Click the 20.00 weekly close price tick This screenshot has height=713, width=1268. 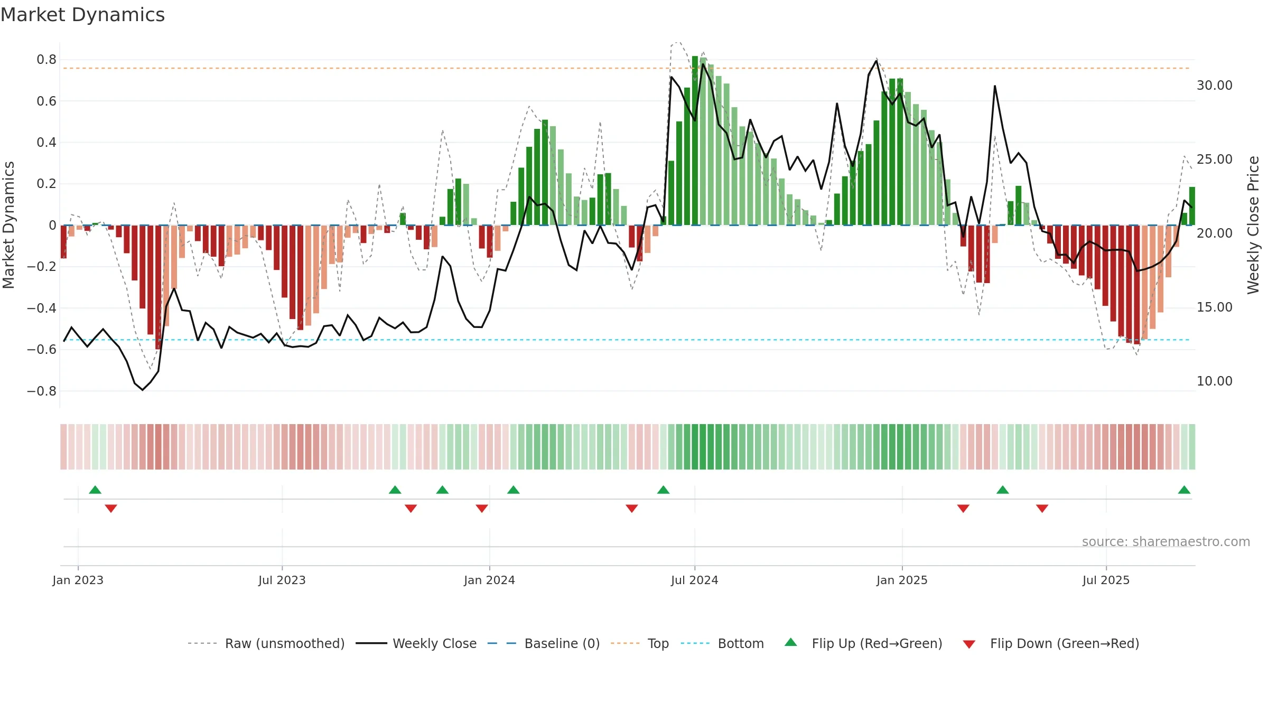pos(1214,233)
